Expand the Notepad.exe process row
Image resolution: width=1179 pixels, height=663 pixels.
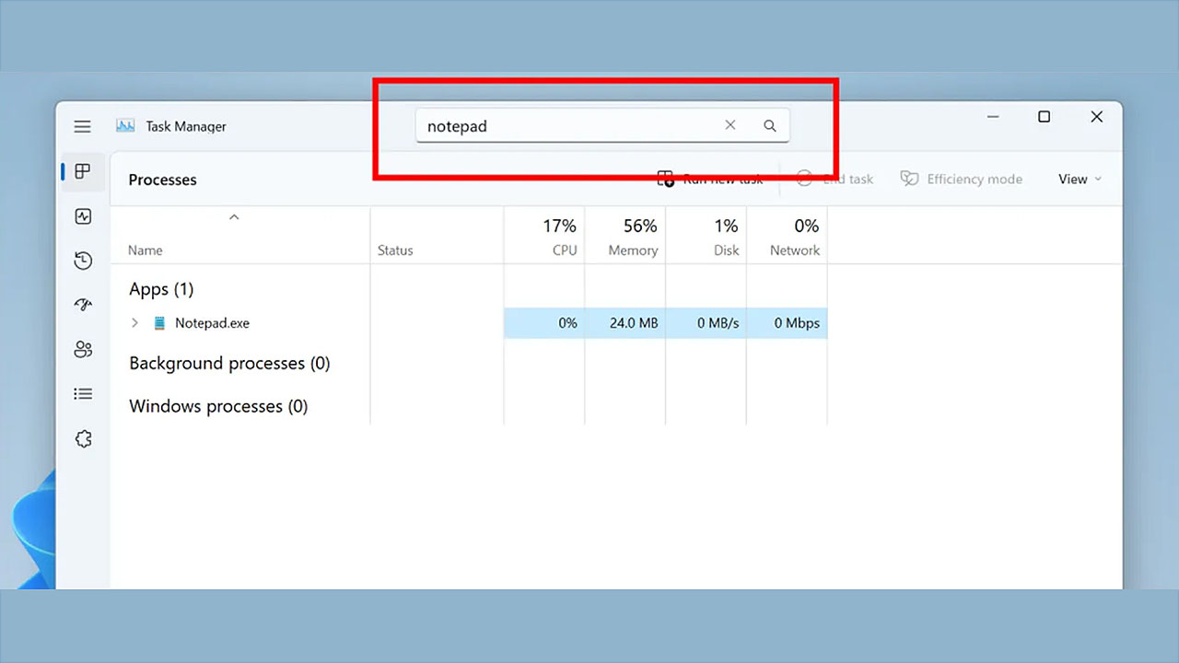(x=134, y=323)
